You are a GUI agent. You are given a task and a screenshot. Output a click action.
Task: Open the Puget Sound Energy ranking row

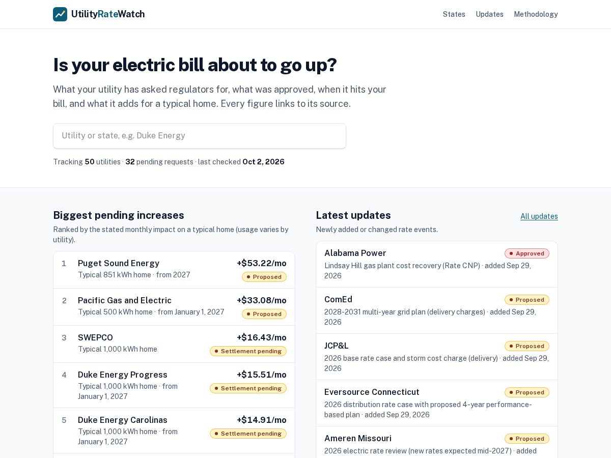[x=174, y=270]
